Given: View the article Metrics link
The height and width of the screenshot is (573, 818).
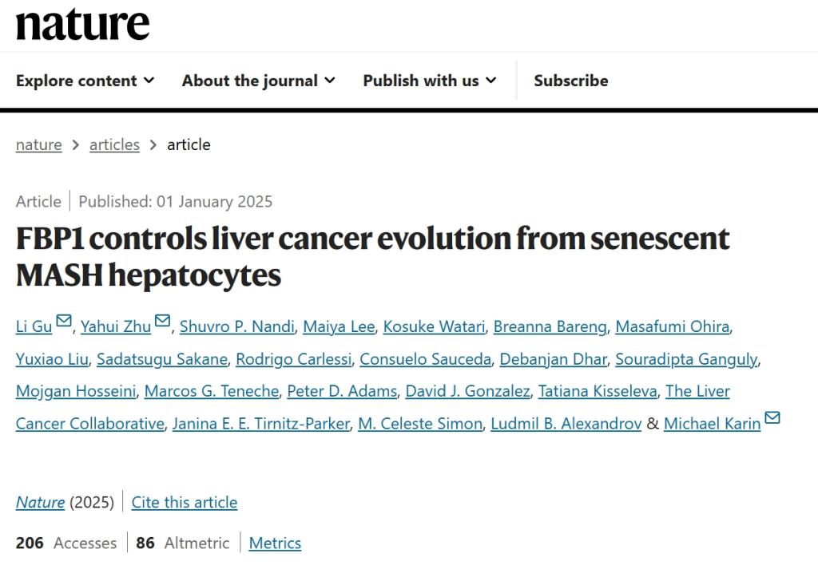Looking at the screenshot, I should (275, 543).
